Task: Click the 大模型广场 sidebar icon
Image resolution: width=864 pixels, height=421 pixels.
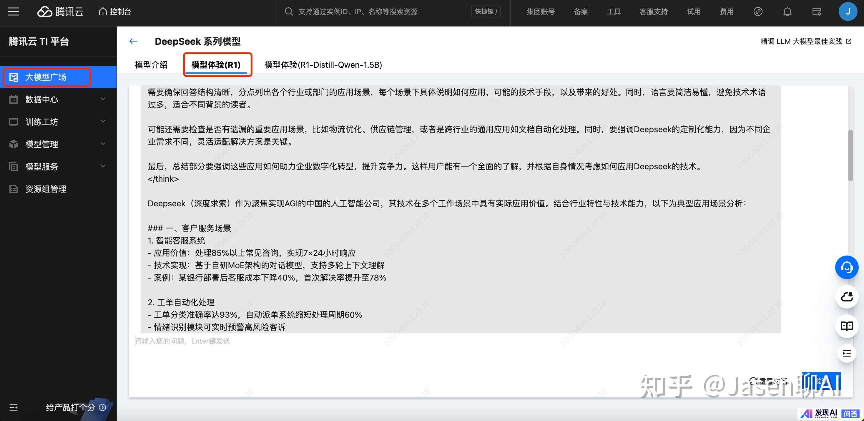Action: 14,77
